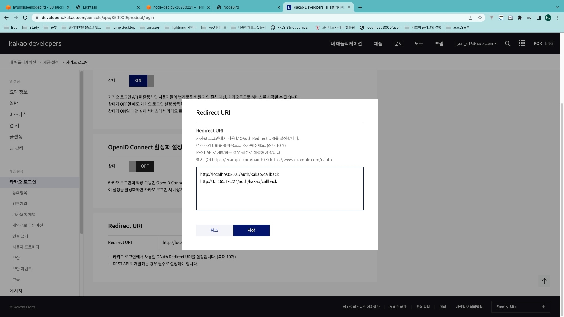Open Chrome three-dot menu
The width and height of the screenshot is (564, 317).
[558, 18]
